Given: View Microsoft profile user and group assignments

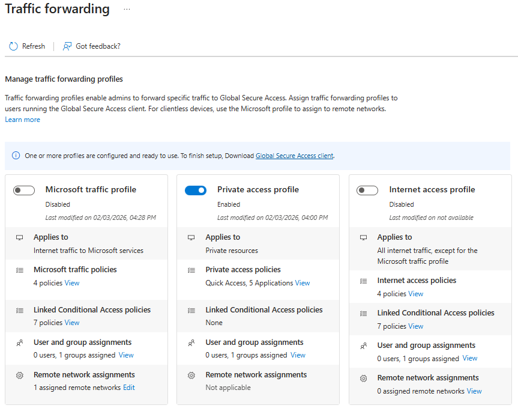Looking at the screenshot, I should [x=126, y=355].
